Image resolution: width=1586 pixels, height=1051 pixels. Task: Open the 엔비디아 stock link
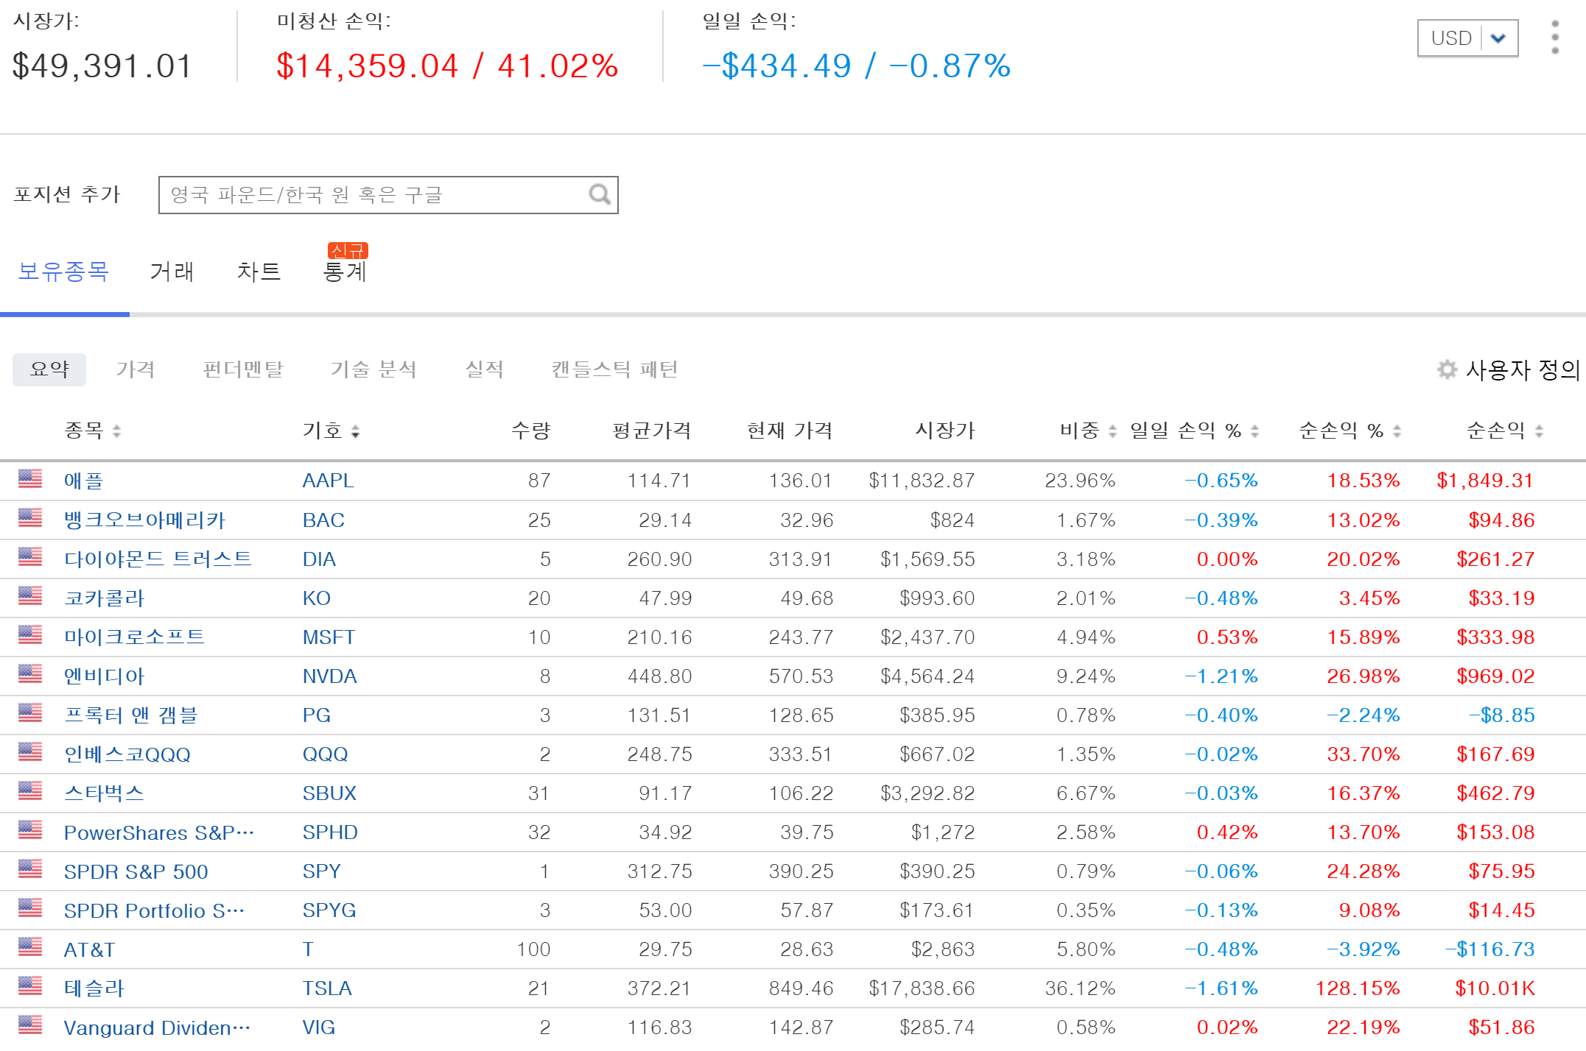tap(104, 676)
